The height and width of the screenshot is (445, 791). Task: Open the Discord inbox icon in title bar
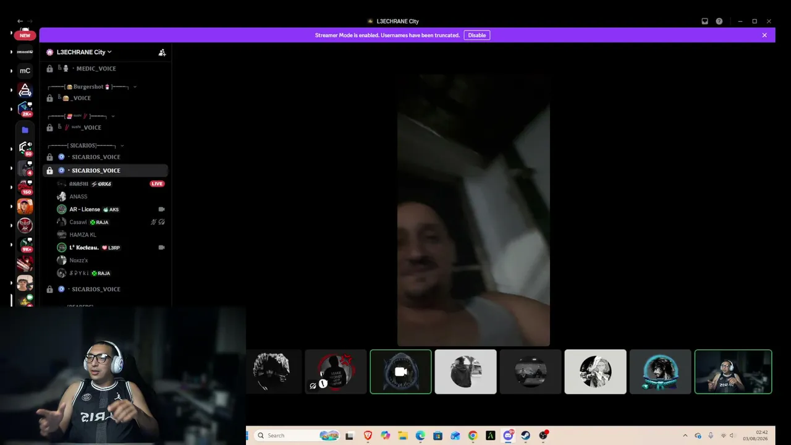pyautogui.click(x=704, y=21)
